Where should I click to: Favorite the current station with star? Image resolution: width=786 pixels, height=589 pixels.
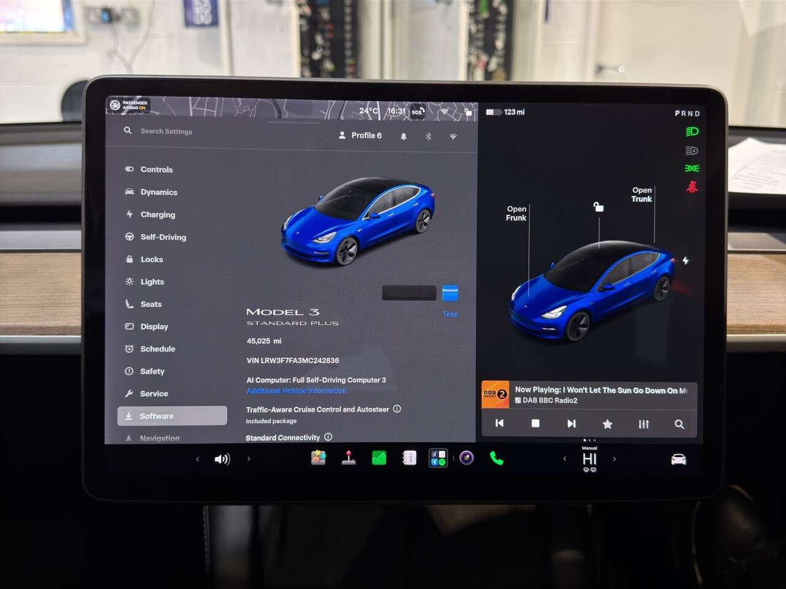pos(607,424)
